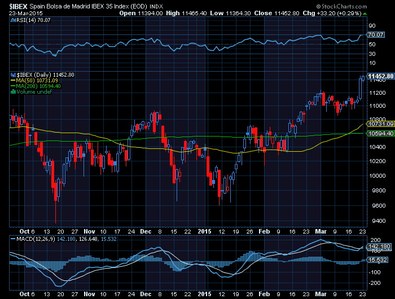Screen dimensions: 395x299
Task: Click the RSI line icon beside RSI(14)
Action: pos(13,20)
